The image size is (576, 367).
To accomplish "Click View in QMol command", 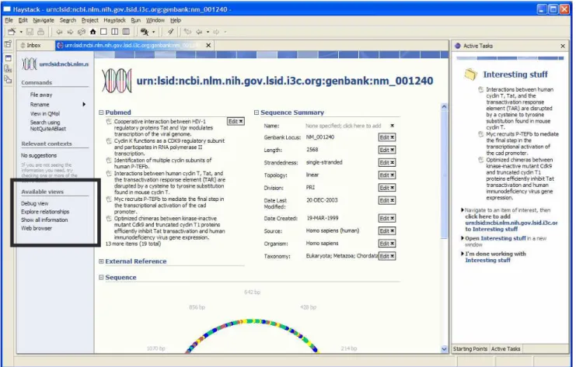I will pyautogui.click(x=45, y=113).
